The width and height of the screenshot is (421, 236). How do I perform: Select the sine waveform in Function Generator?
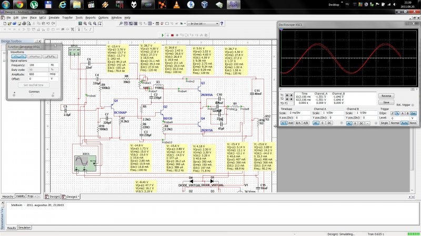[18, 57]
